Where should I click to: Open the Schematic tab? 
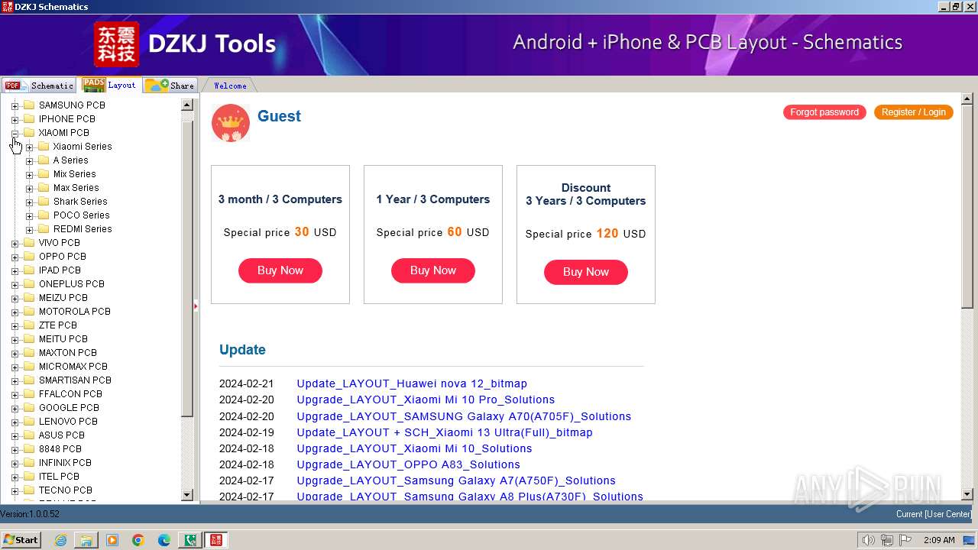point(39,86)
